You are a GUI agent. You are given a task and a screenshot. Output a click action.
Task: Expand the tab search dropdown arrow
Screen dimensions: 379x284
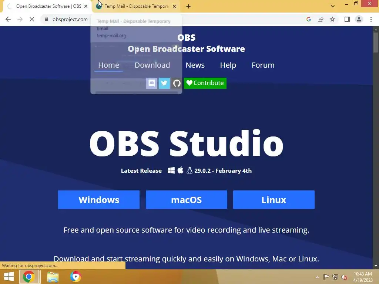tap(333, 6)
